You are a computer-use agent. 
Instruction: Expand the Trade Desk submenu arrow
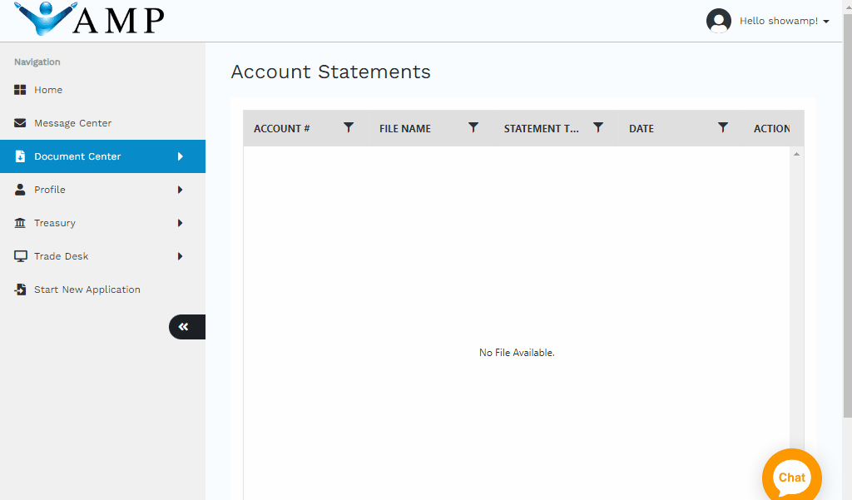point(180,256)
